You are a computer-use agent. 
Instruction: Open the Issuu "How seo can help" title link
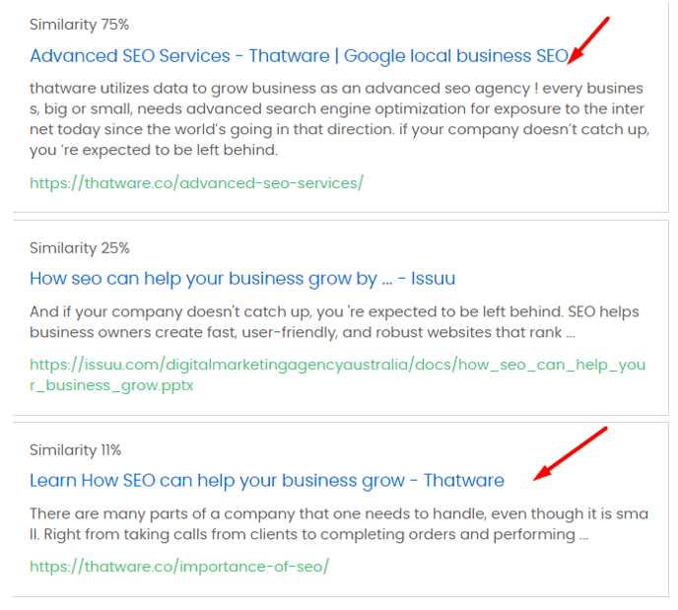point(241,279)
